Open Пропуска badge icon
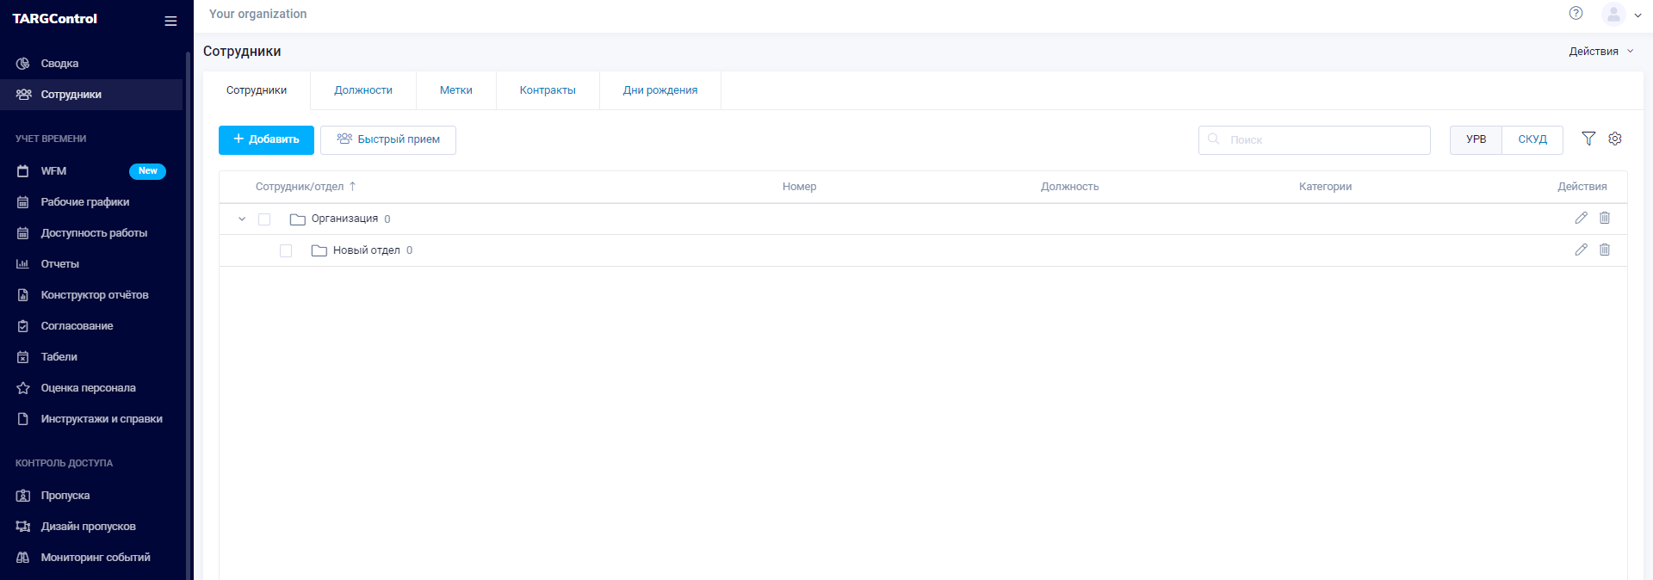The height and width of the screenshot is (580, 1653). (23, 496)
